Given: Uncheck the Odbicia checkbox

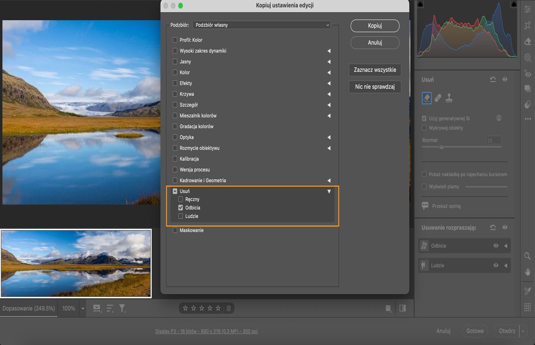Looking at the screenshot, I should click(x=181, y=208).
